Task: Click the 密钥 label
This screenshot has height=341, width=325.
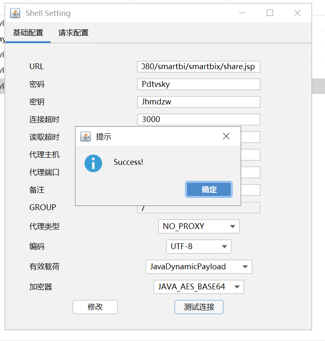Action: click(37, 102)
